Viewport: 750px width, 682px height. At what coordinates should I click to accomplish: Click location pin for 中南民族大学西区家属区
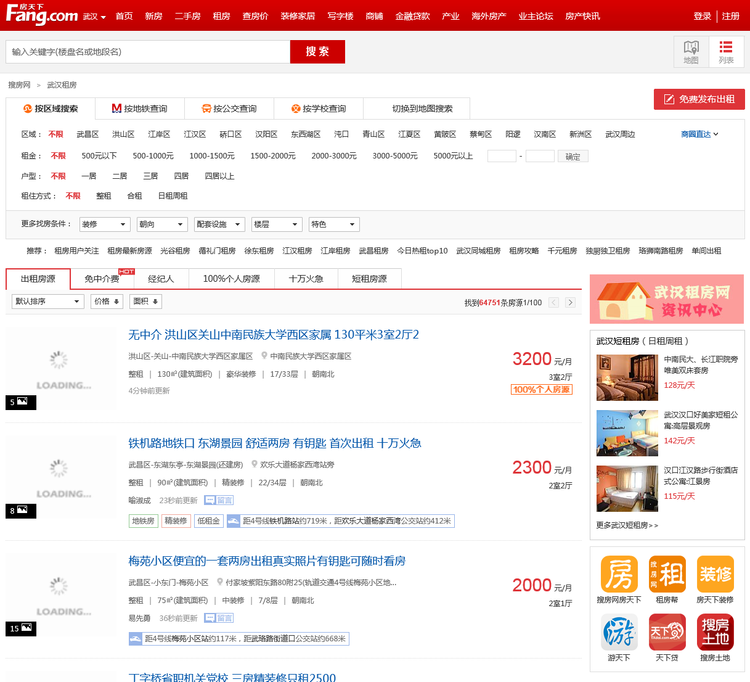click(x=264, y=356)
